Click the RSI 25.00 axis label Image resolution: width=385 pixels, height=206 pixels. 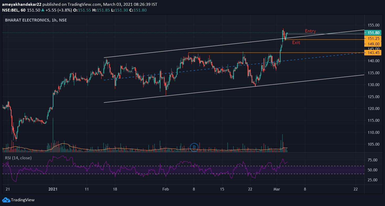click(x=373, y=180)
